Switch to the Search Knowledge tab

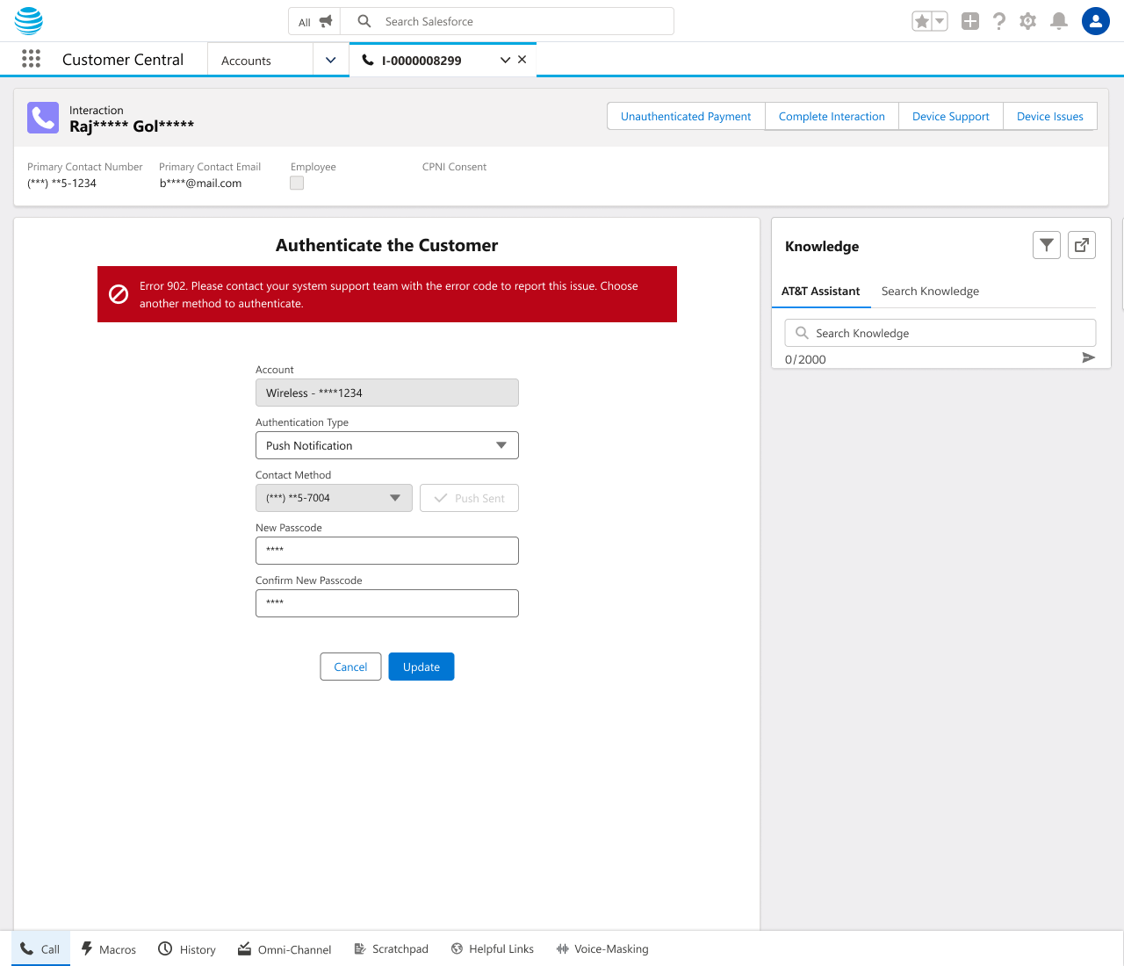point(930,291)
